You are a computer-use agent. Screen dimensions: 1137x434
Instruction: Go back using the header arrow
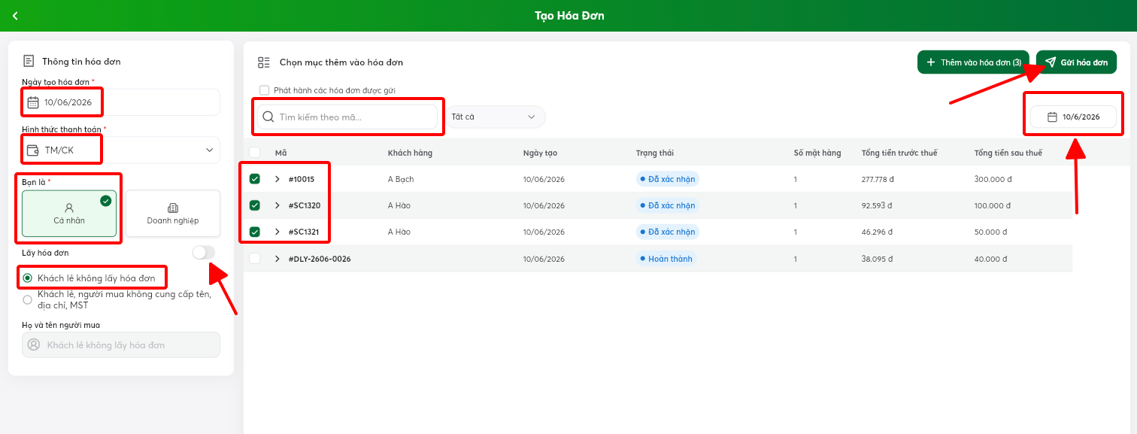(15, 16)
